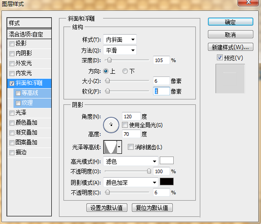Click 设置为默认值 button

[x=107, y=208]
